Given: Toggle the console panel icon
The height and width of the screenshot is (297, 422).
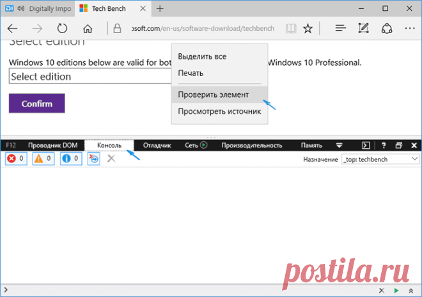Looking at the screenshot, I should click(366, 146).
